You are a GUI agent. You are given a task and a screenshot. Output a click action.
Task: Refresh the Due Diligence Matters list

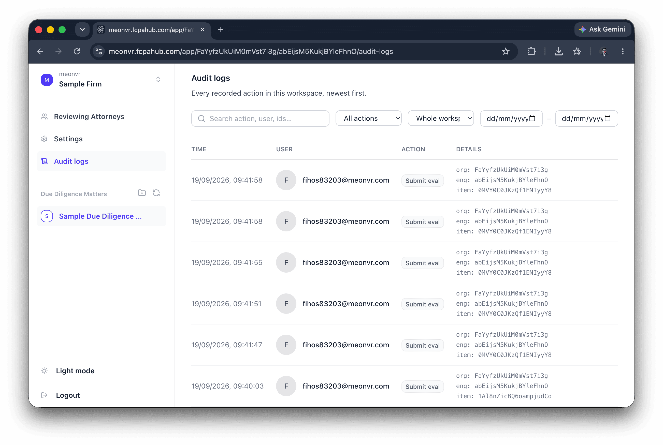point(156,193)
